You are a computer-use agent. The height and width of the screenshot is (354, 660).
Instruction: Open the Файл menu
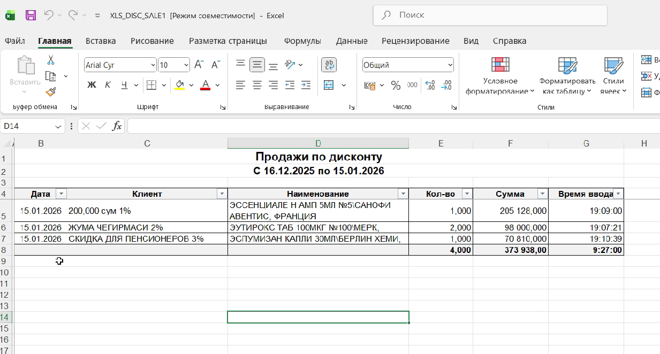click(x=15, y=41)
